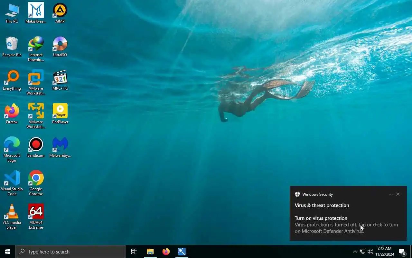This screenshot has width=412, height=258.
Task: Open the network tray icon
Action: click(363, 252)
